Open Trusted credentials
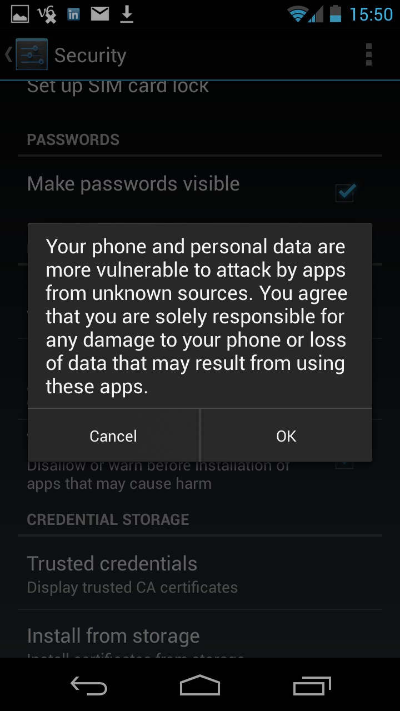 point(200,573)
